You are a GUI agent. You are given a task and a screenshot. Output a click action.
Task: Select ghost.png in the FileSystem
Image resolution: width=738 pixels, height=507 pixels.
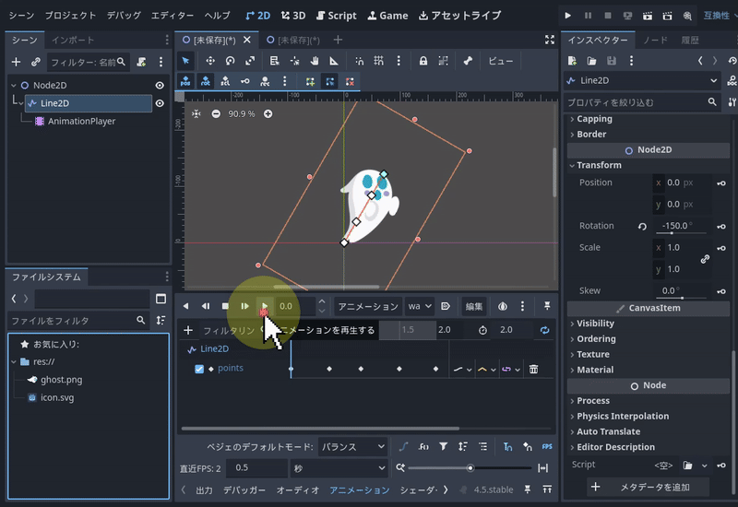click(61, 380)
